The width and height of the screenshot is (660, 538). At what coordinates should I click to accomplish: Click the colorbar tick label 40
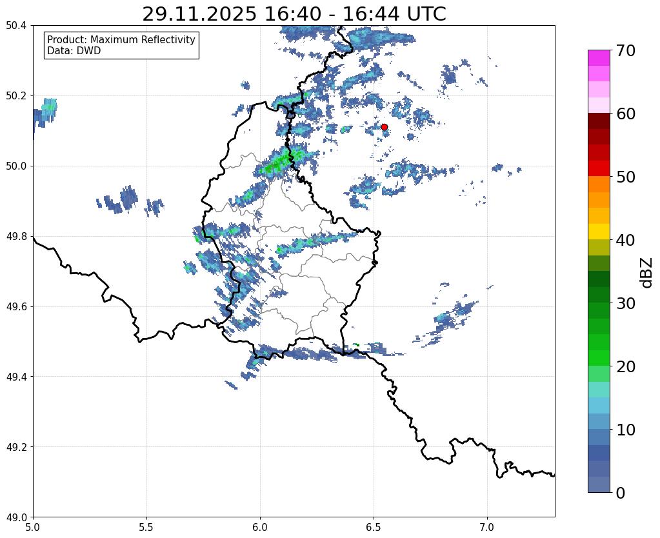(x=626, y=240)
